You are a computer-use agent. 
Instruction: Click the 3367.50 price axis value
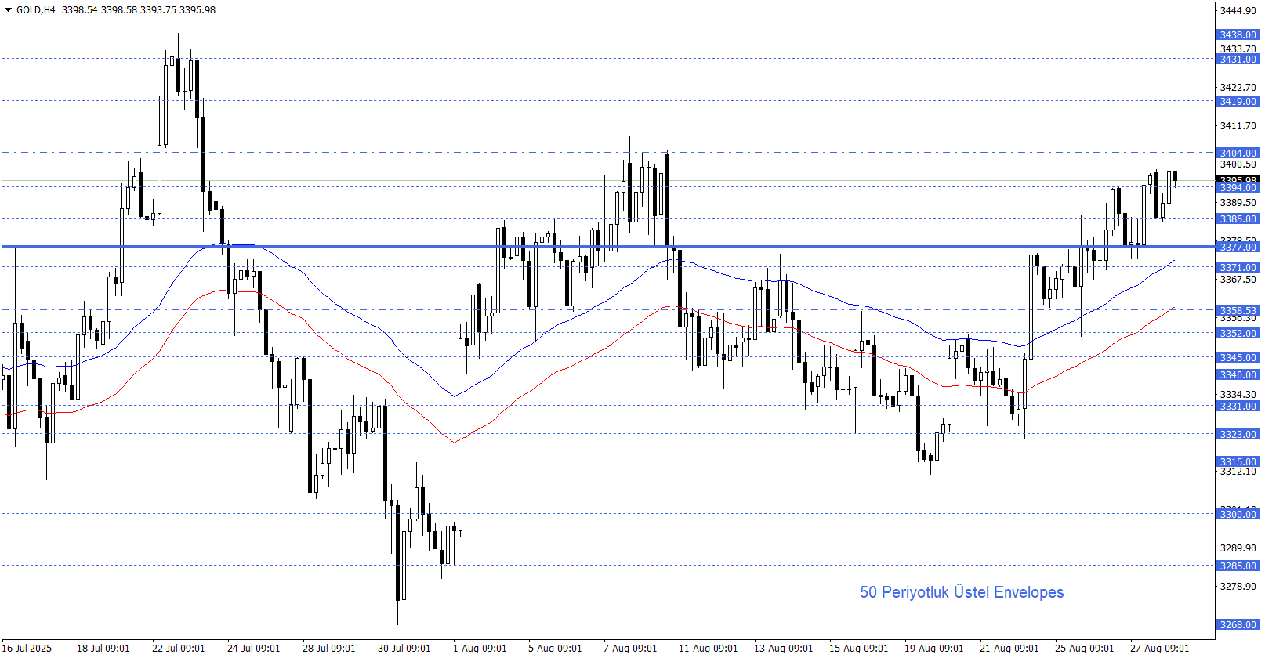pyautogui.click(x=1238, y=279)
